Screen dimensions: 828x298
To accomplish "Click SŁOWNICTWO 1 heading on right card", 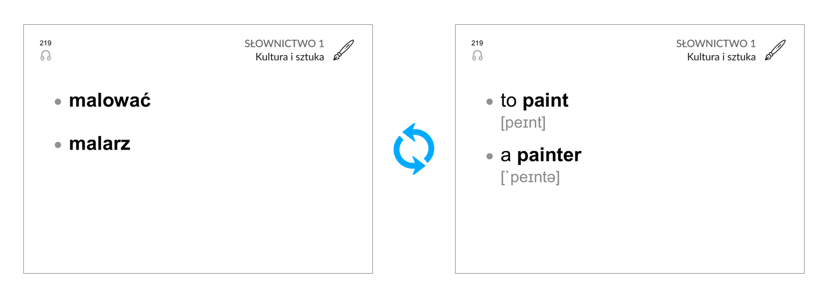I will [716, 44].
